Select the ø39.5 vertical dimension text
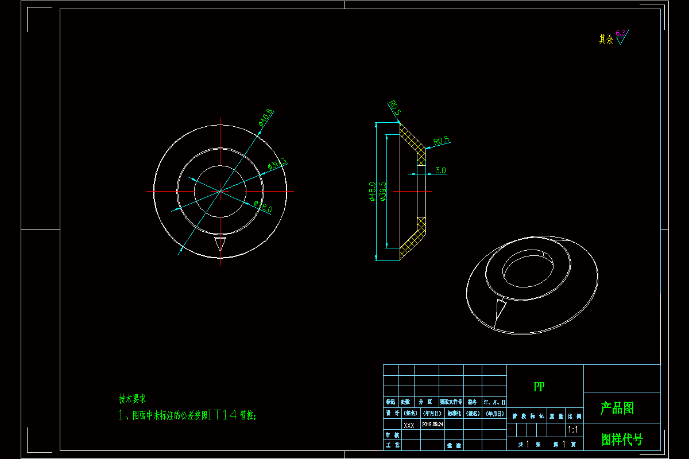Viewport: 689px width, 459px height. 383,192
